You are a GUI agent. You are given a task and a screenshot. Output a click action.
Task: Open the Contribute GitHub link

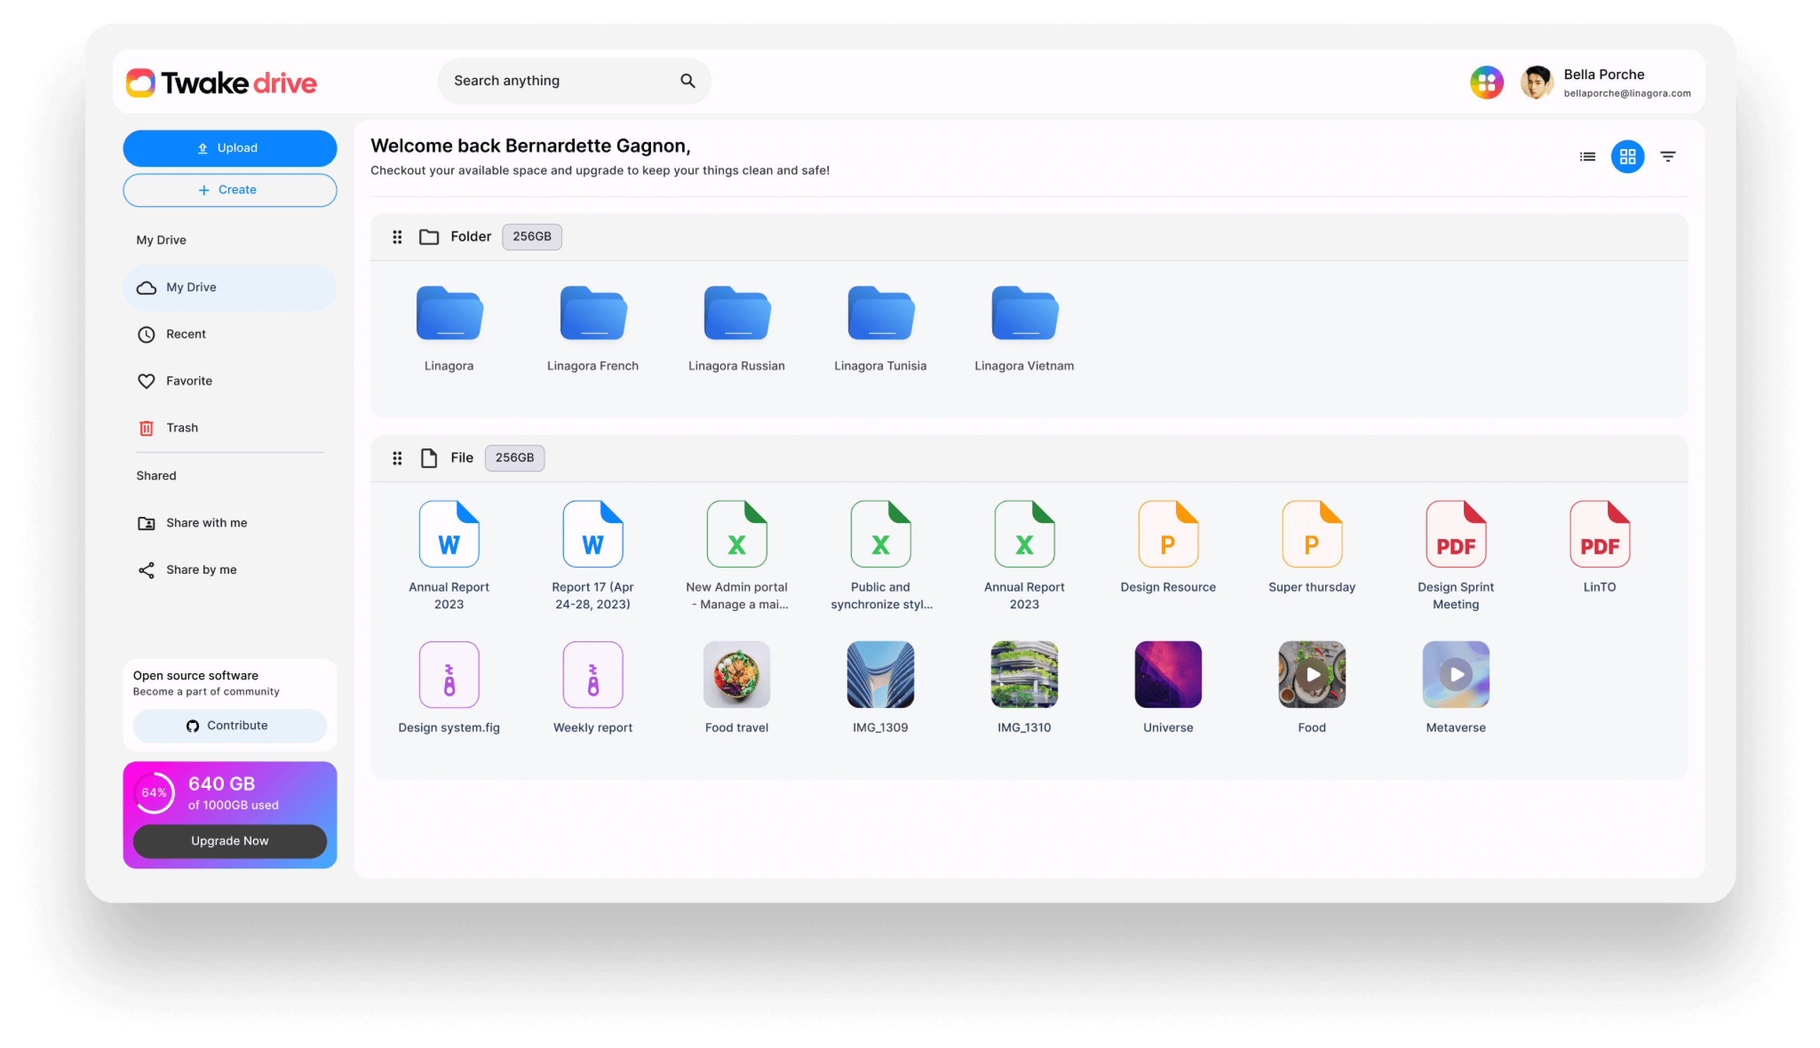tap(230, 726)
